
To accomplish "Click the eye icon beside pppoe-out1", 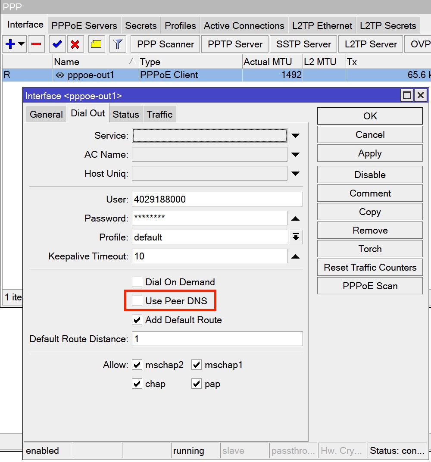I will [60, 75].
